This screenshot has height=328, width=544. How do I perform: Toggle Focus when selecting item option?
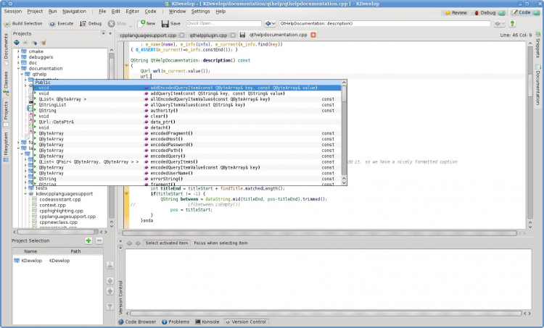click(223, 243)
